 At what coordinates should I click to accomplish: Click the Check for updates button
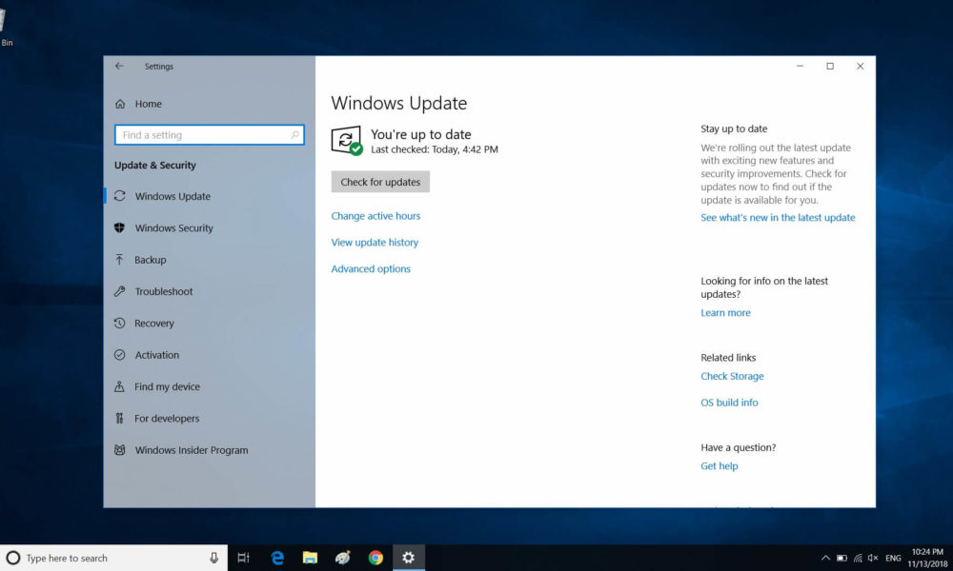380,182
